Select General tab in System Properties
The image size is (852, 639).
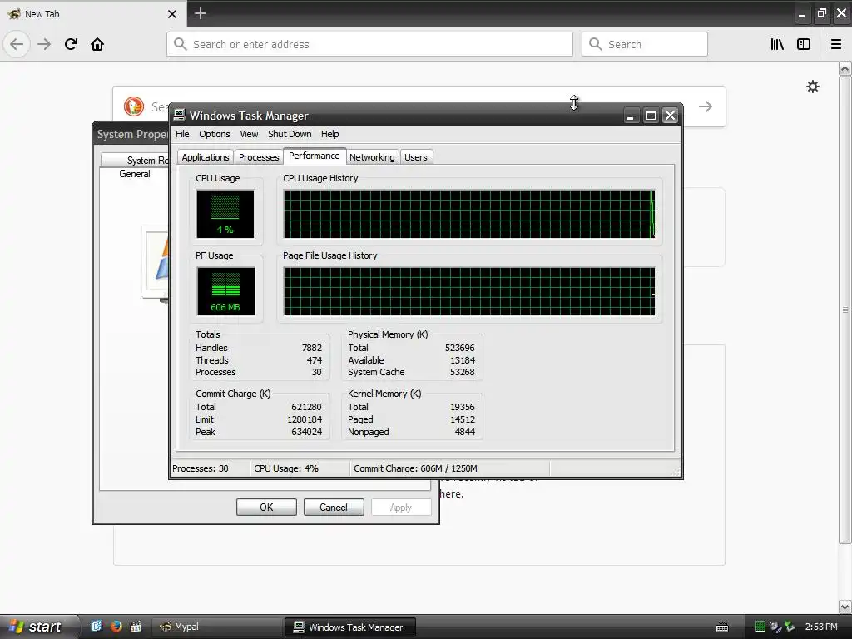(x=135, y=174)
